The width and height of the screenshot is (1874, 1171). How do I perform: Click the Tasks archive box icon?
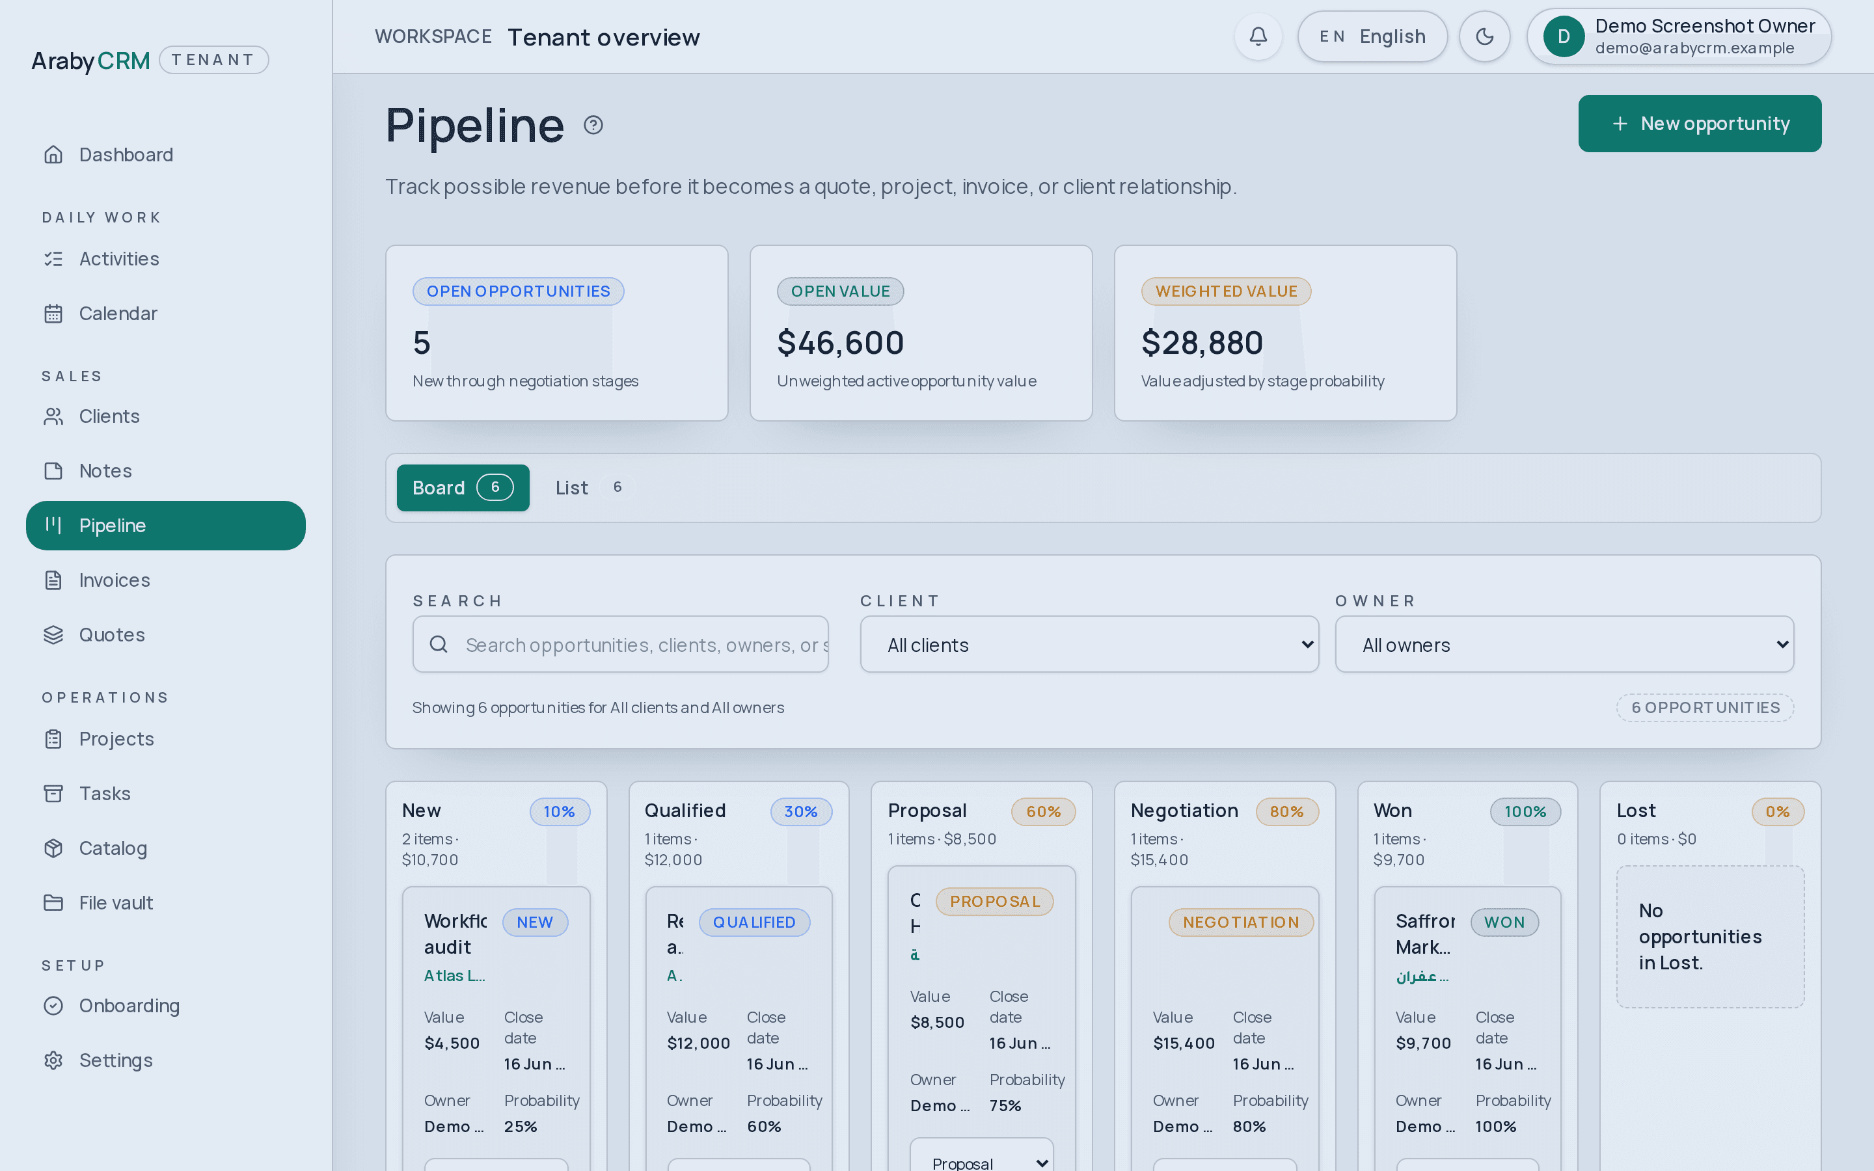(53, 794)
